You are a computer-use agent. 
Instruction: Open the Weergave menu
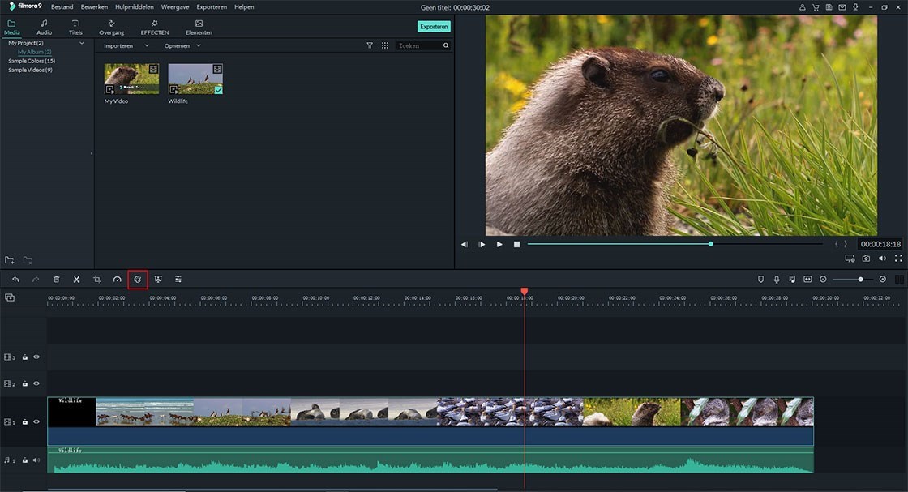pos(175,7)
